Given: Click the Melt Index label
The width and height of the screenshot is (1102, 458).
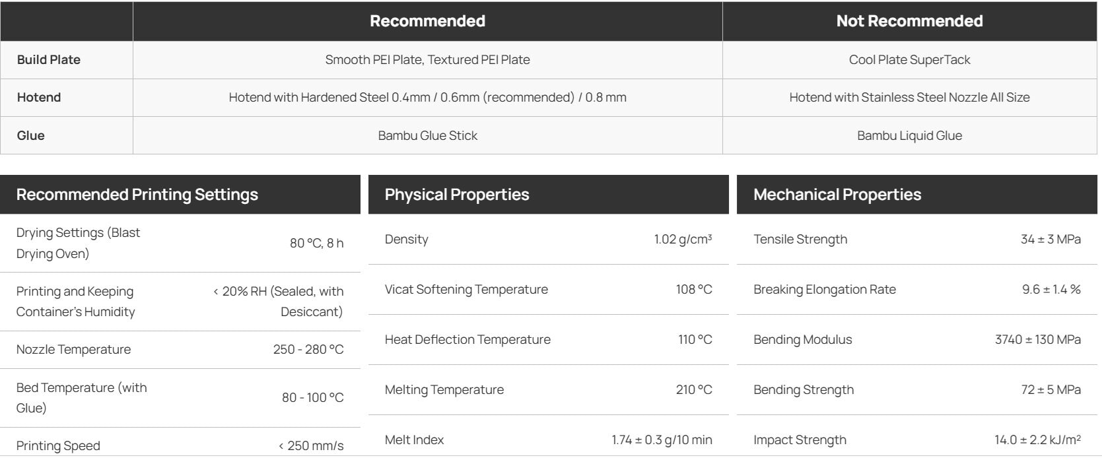Looking at the screenshot, I should click(x=414, y=440).
